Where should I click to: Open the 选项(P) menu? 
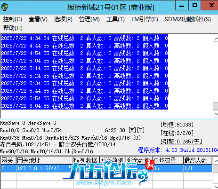pyautogui.click(x=63, y=19)
